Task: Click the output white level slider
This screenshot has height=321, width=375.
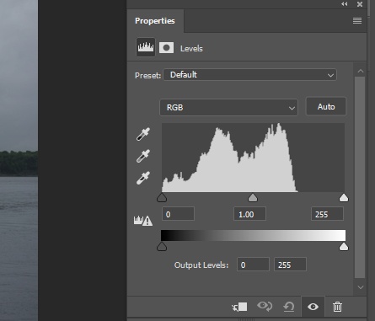Action: point(344,246)
